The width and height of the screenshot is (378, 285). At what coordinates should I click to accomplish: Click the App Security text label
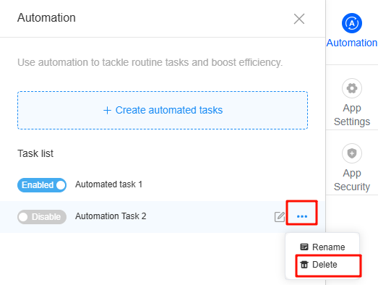(352, 180)
